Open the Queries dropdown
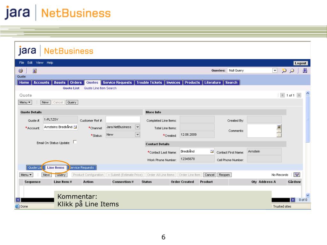 [275, 71]
